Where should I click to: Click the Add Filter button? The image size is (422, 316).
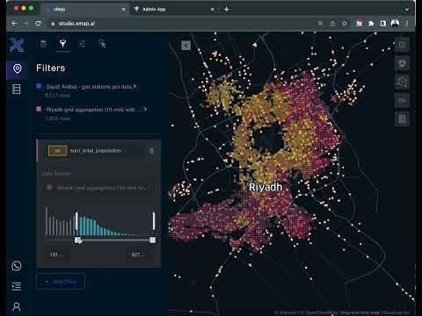[61, 282]
